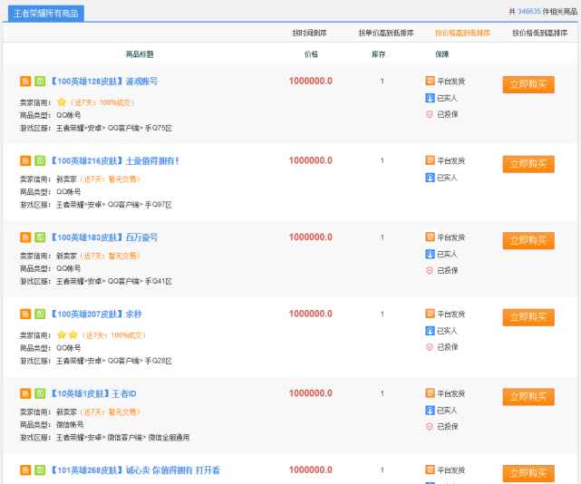
Task: Click green 图 badge on 求秒 listing
Action: coord(40,315)
